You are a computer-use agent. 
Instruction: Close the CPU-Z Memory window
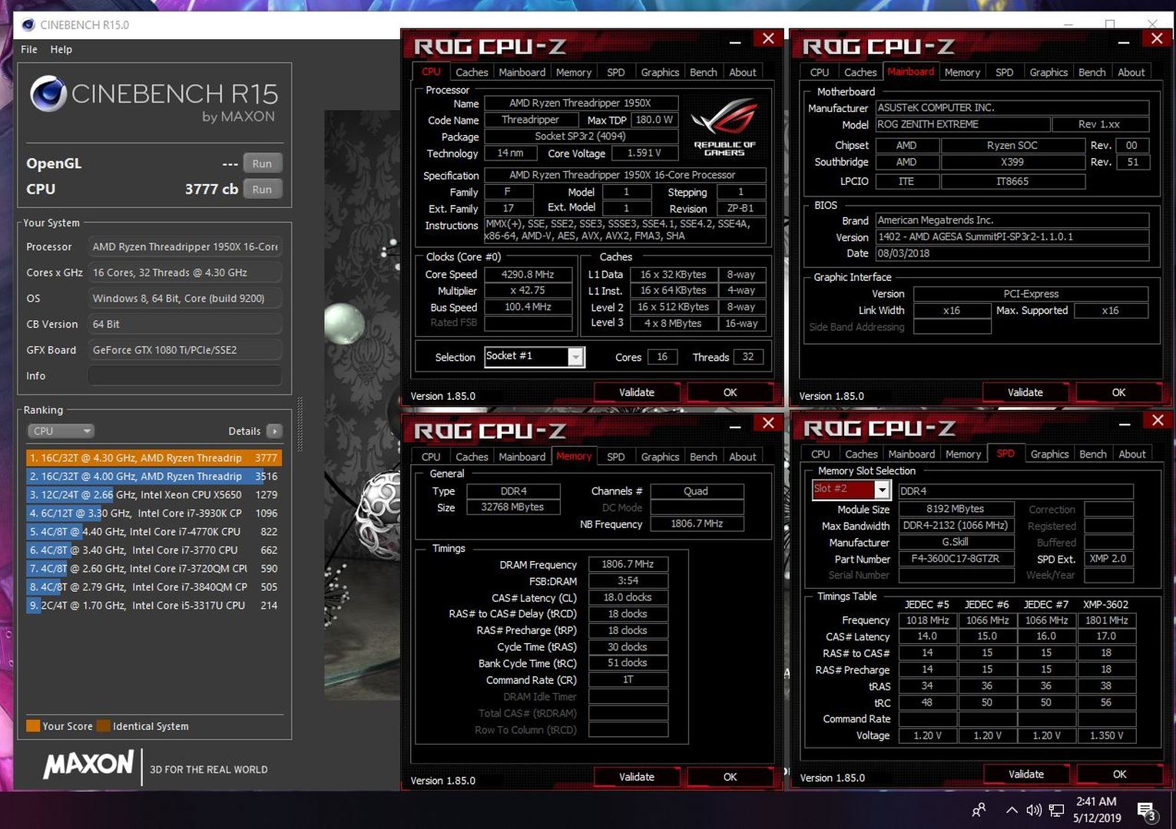(768, 423)
